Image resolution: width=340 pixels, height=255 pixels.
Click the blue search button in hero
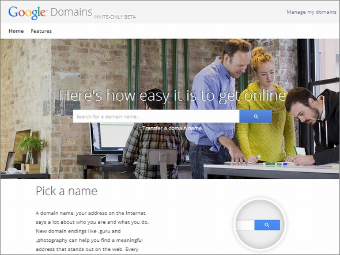point(256,116)
